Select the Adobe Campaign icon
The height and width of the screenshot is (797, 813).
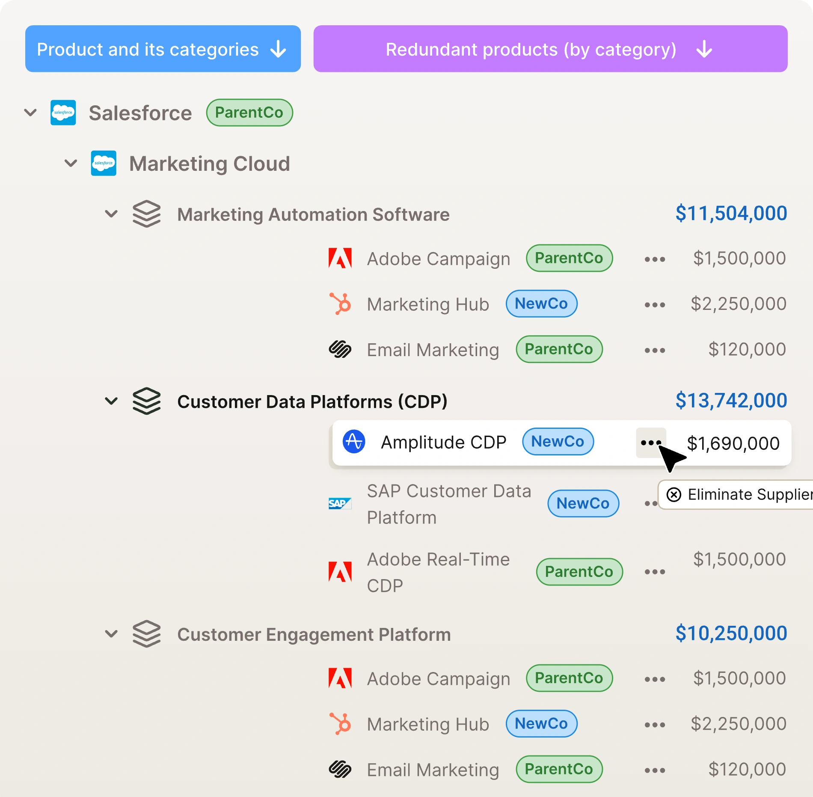click(339, 259)
